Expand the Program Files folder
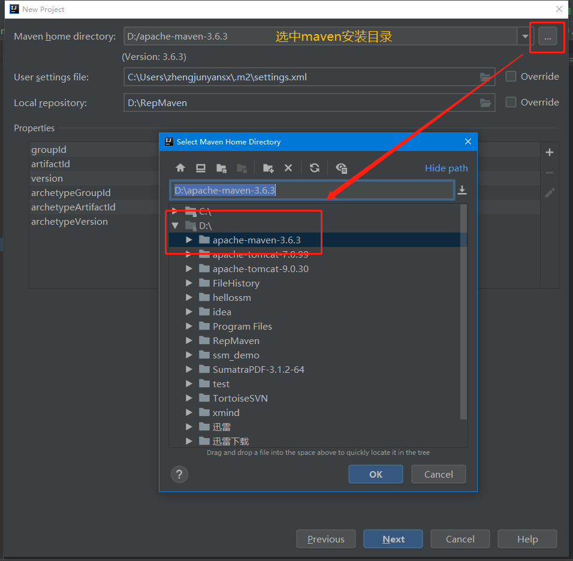This screenshot has height=561, width=573. 189,326
